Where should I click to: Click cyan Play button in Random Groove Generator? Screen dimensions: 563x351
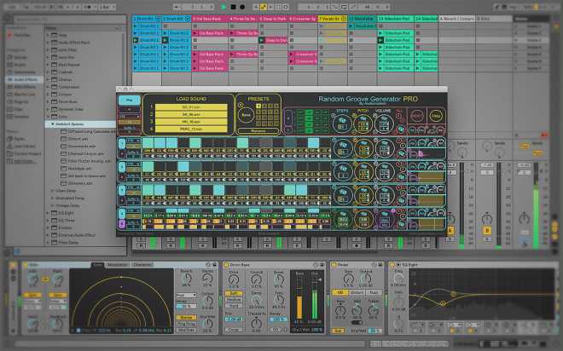pyautogui.click(x=130, y=100)
